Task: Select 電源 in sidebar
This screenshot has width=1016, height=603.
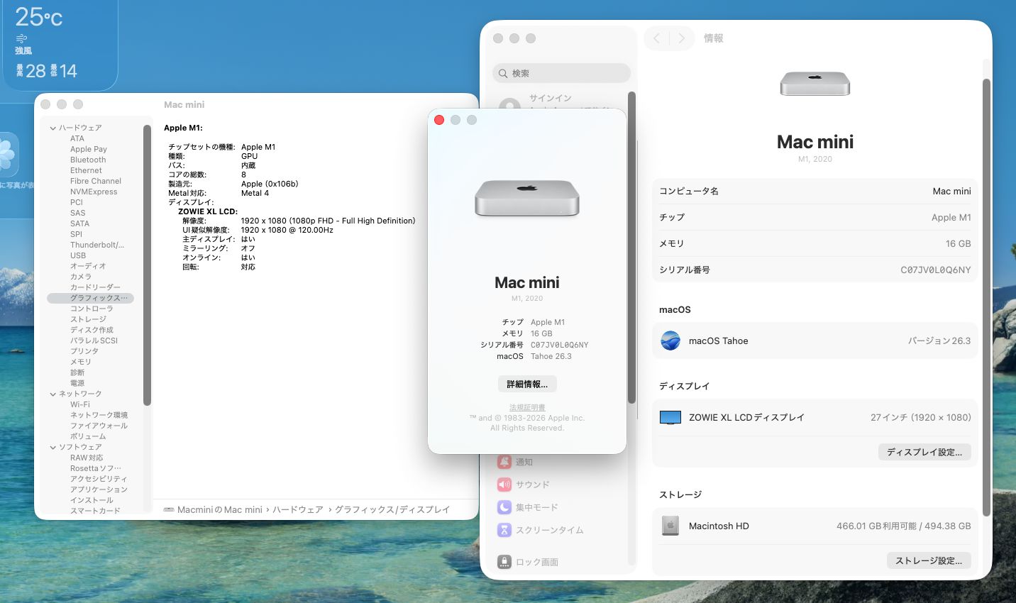Action: point(77,383)
